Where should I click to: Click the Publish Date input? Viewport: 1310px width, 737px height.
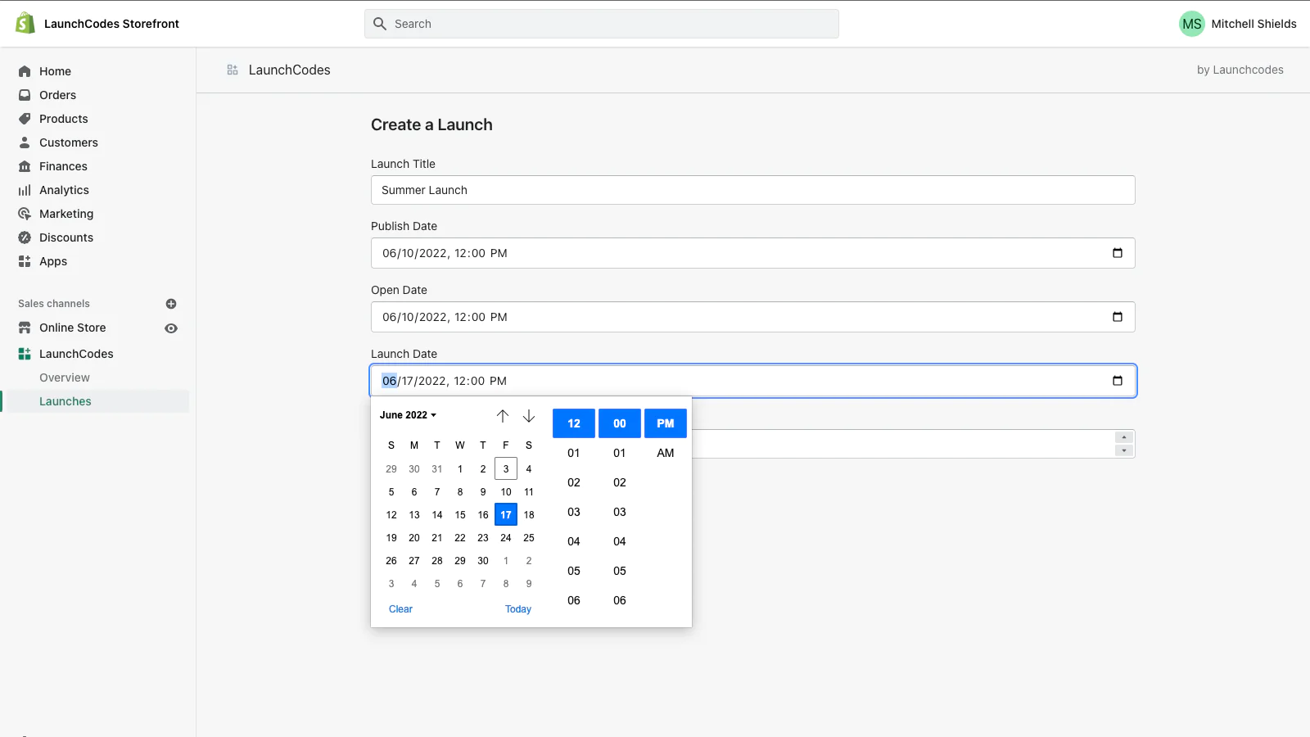(753, 253)
